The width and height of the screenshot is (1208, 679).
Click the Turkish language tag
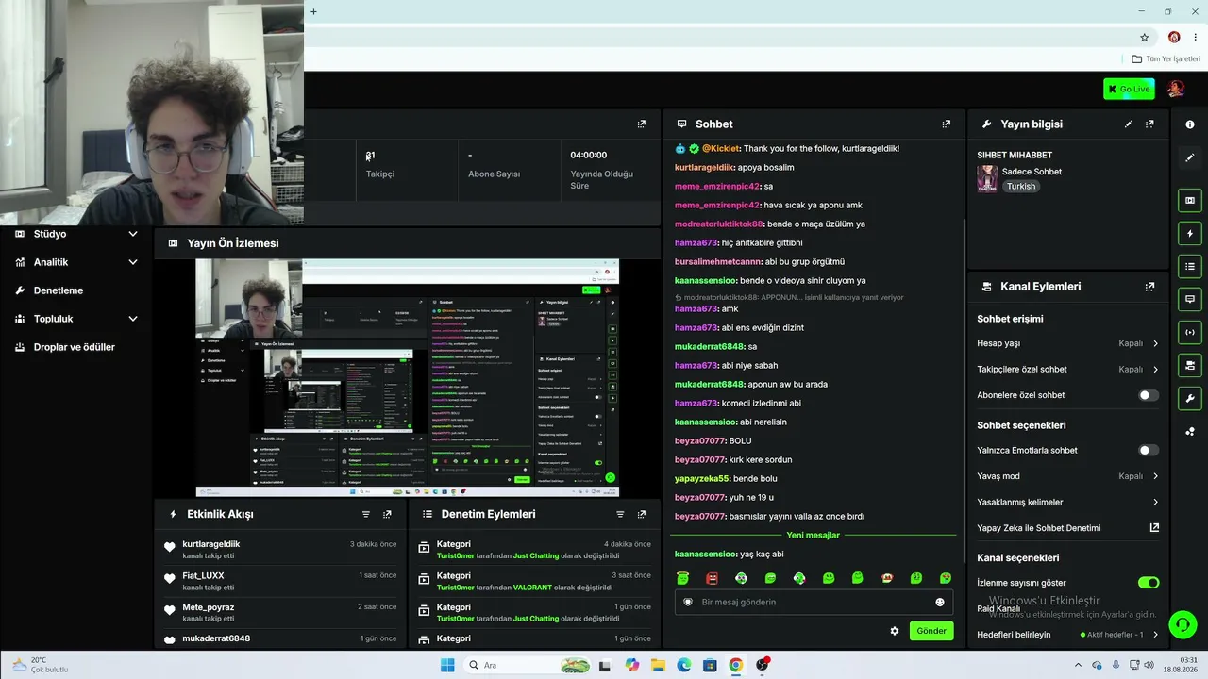coord(1021,186)
